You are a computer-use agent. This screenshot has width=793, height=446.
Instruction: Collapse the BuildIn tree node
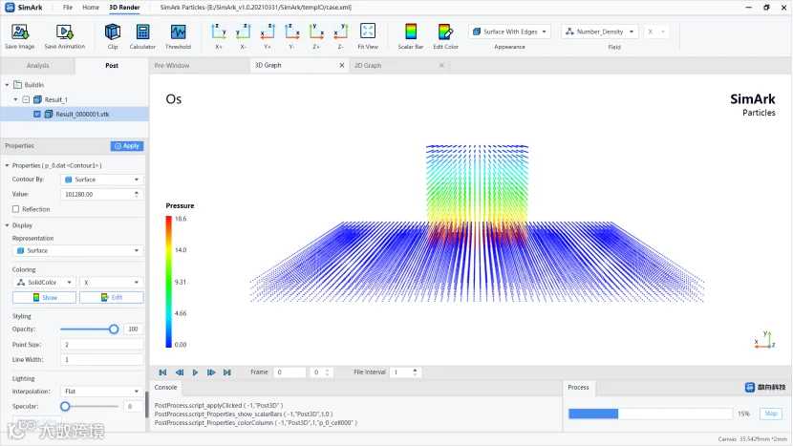(x=7, y=85)
